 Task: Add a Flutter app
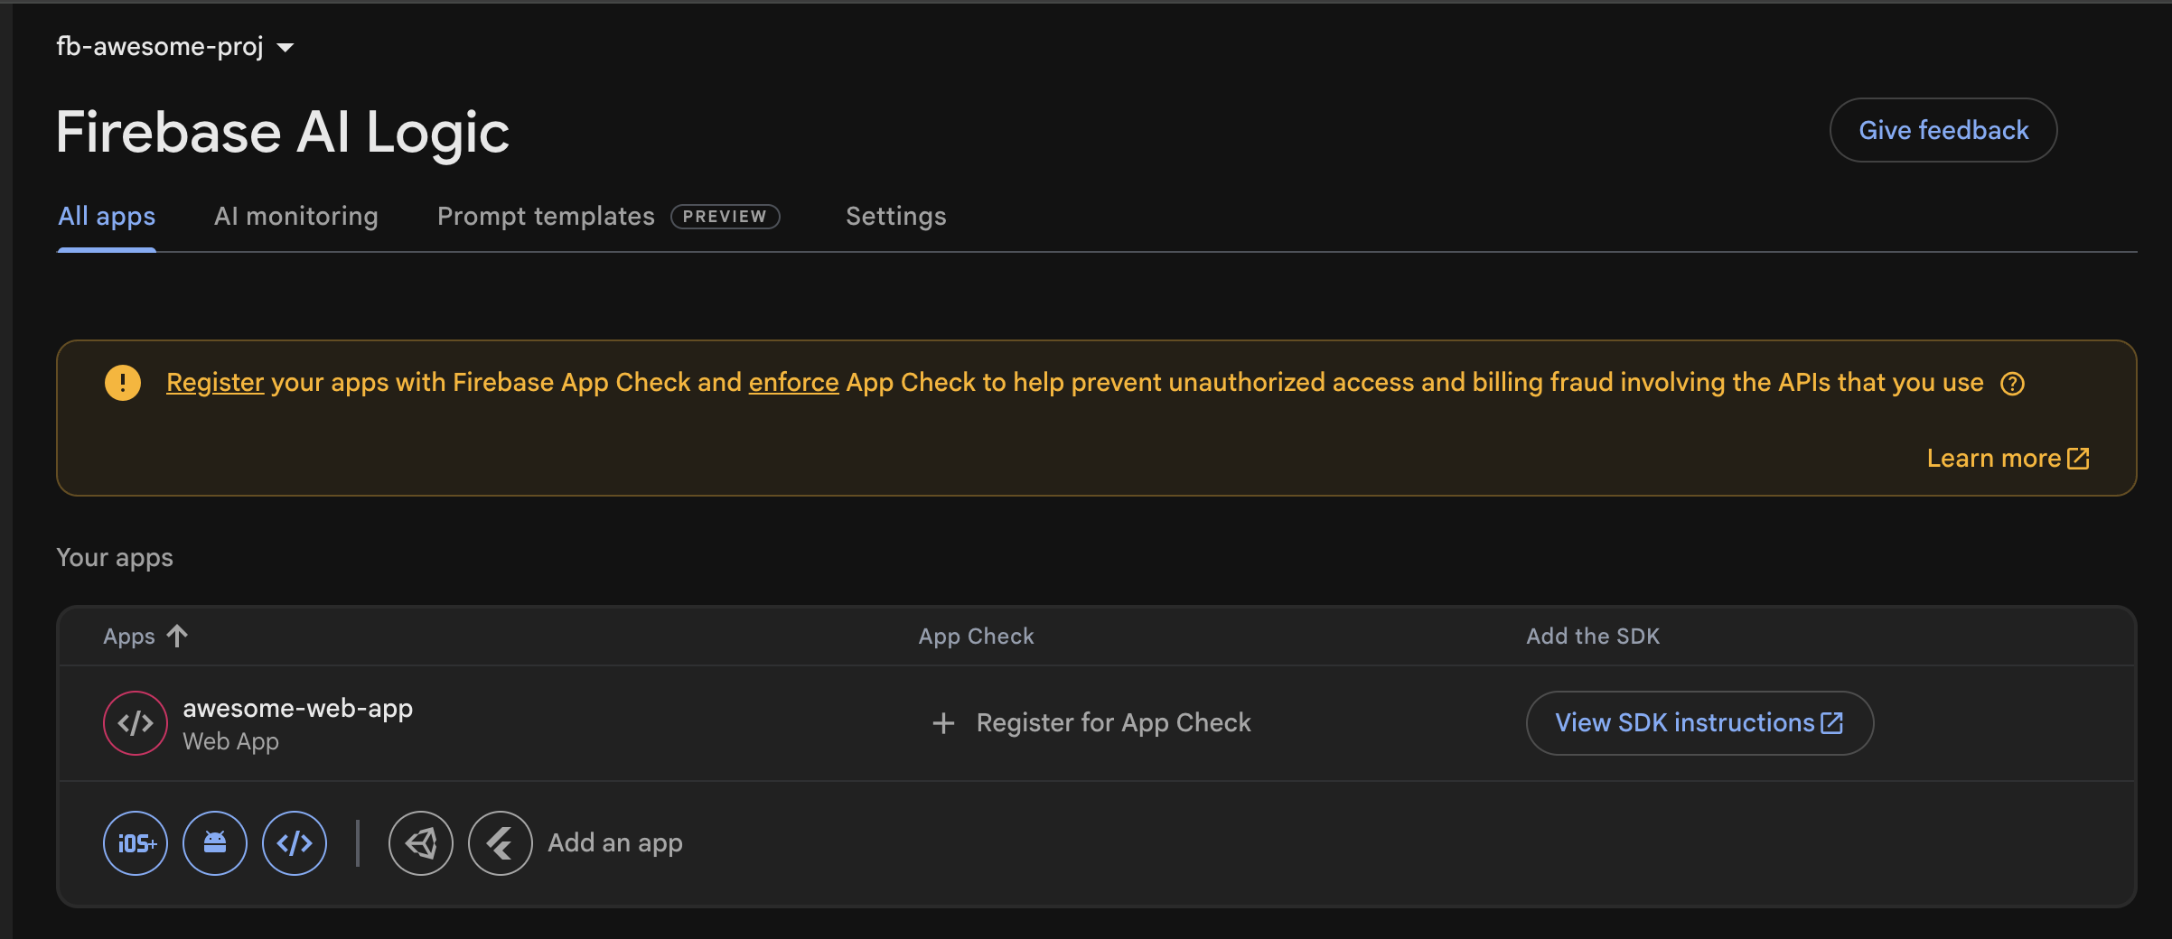501,843
